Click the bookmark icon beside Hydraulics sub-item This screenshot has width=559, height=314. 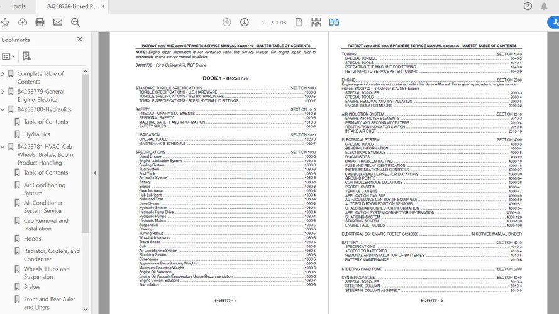click(x=17, y=134)
